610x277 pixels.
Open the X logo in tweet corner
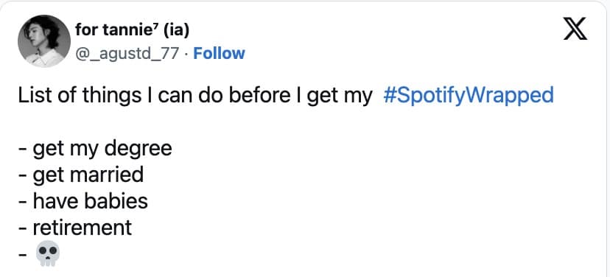click(x=576, y=30)
